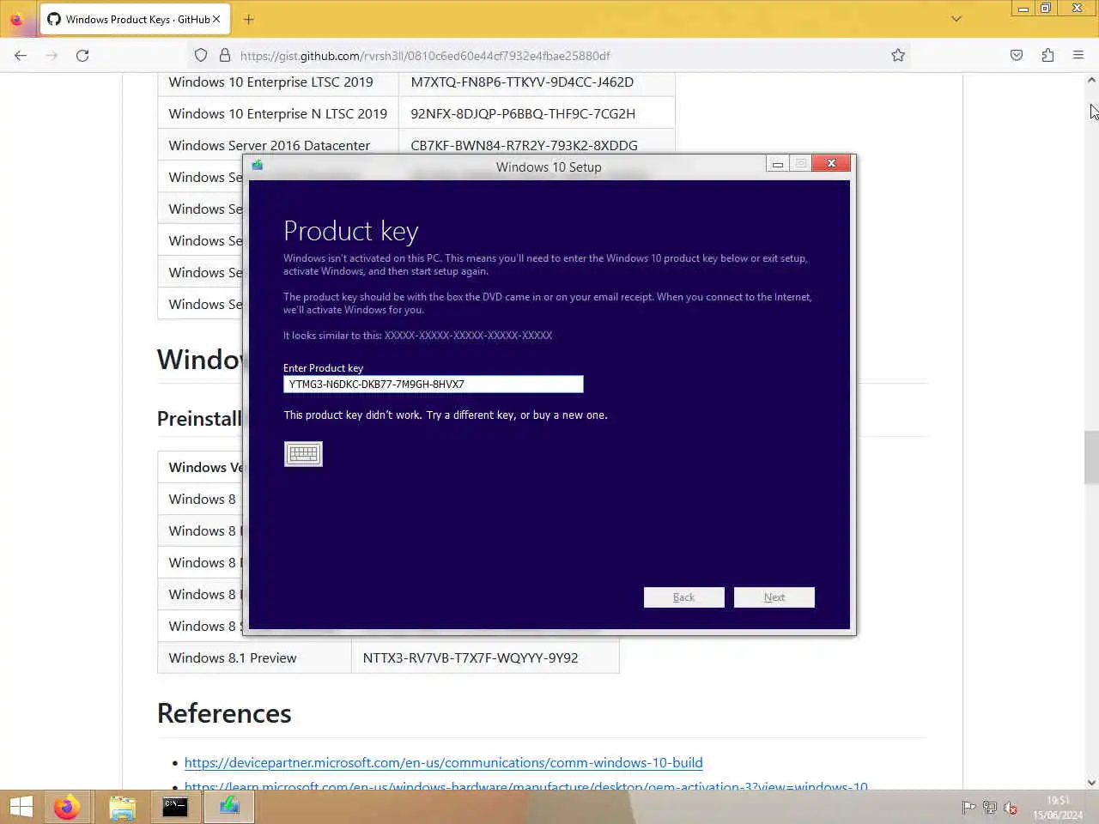1099x824 pixels.
Task: Select key NTTX3-RV7VB-T7X7F-WQYYY-9Y92
Action: 471,657
